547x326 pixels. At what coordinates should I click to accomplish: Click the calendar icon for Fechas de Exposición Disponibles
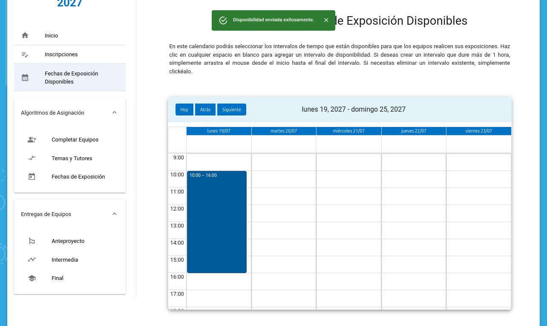[25, 78]
